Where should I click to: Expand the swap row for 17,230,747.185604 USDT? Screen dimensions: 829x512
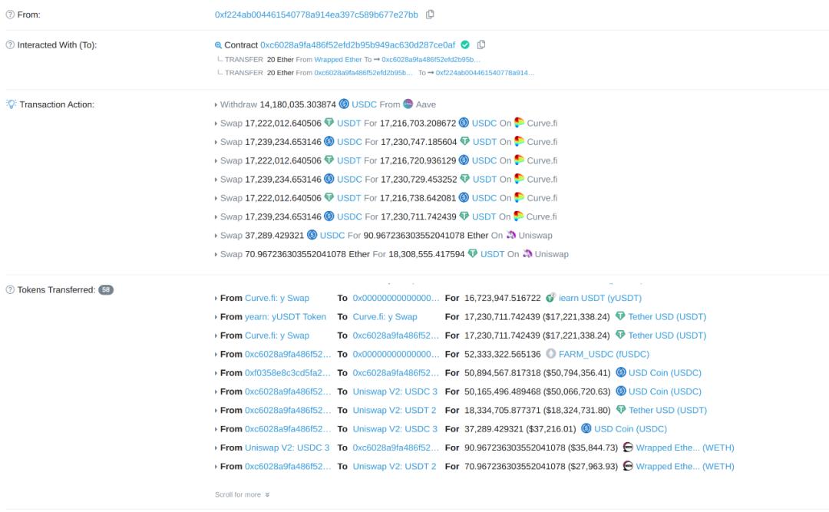216,142
